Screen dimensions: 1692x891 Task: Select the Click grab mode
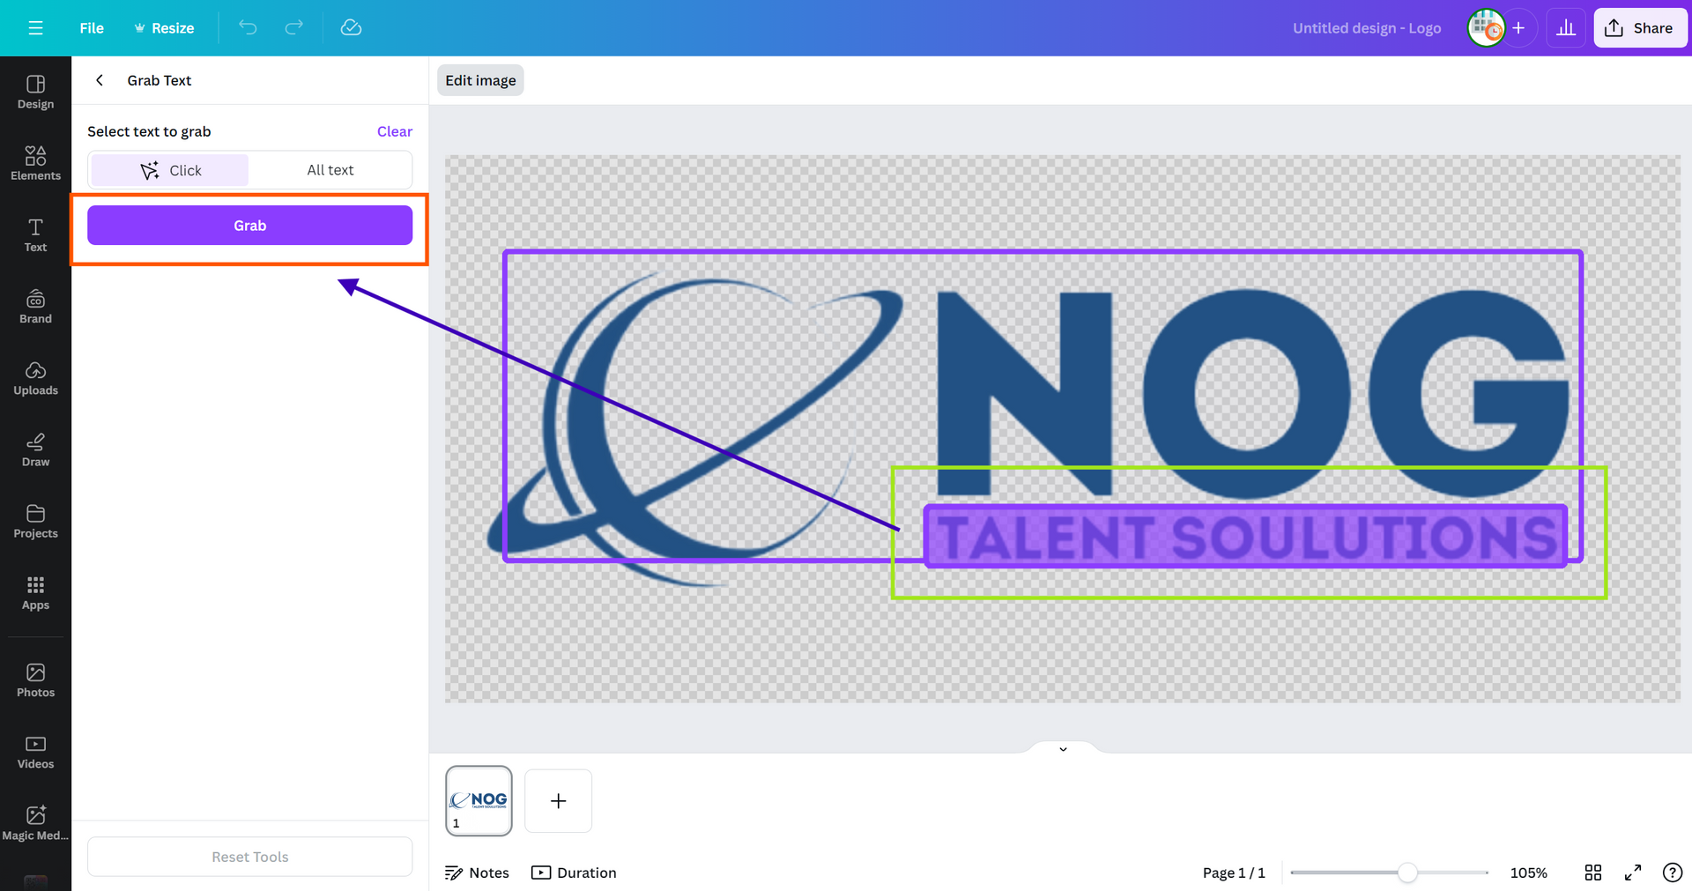170,170
